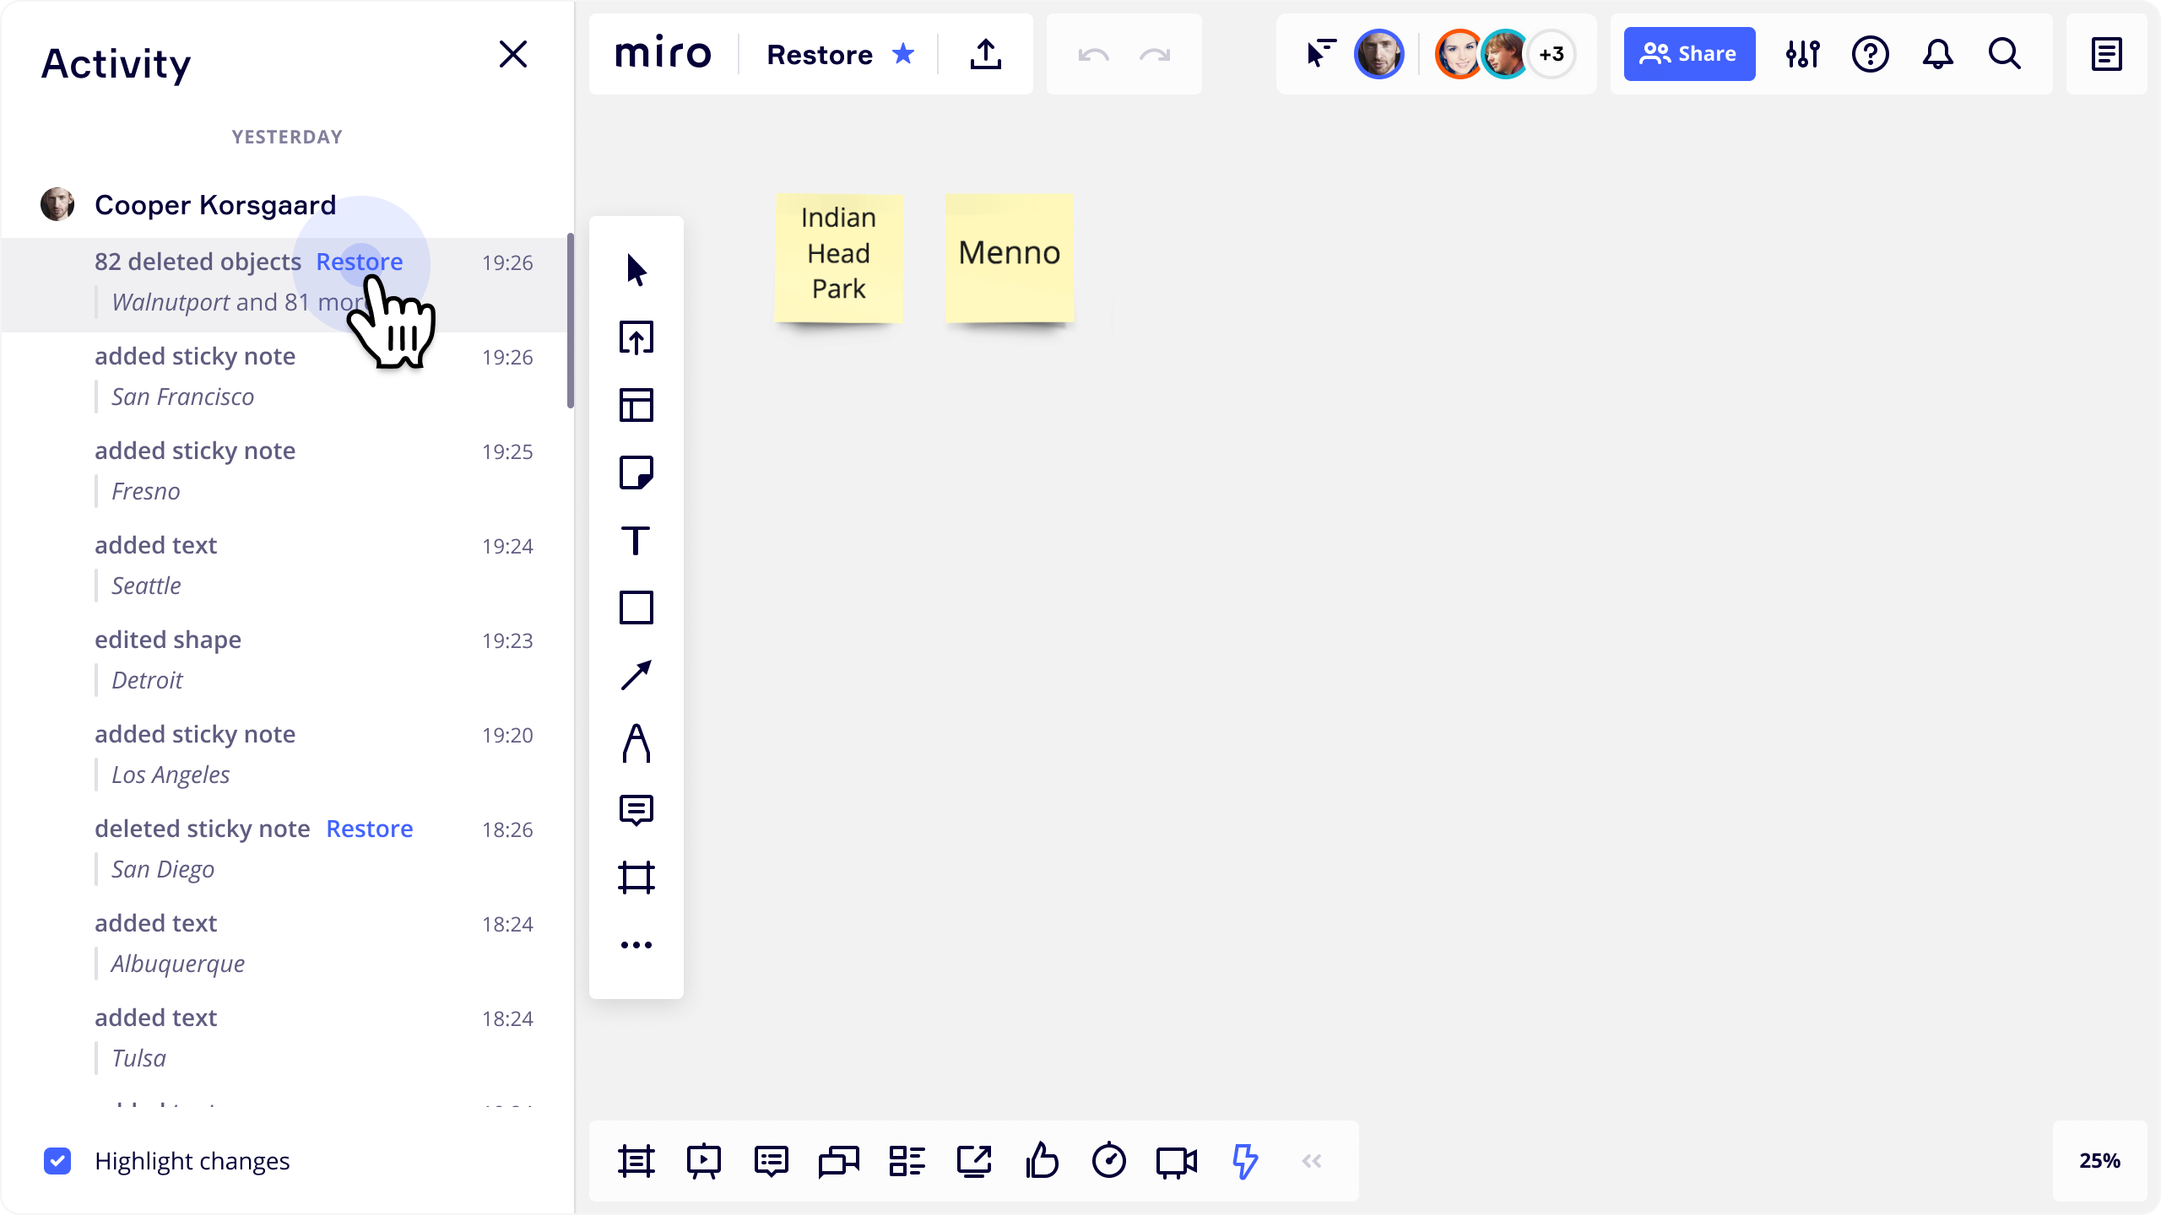
Task: Expand more tools via three dots
Action: (x=636, y=945)
